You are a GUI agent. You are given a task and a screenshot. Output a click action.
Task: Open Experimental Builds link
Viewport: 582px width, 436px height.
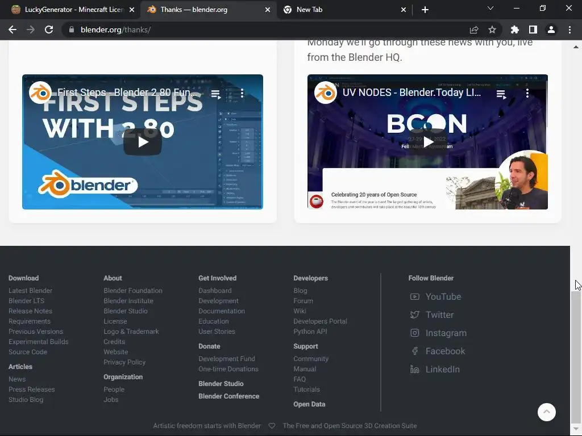point(39,342)
